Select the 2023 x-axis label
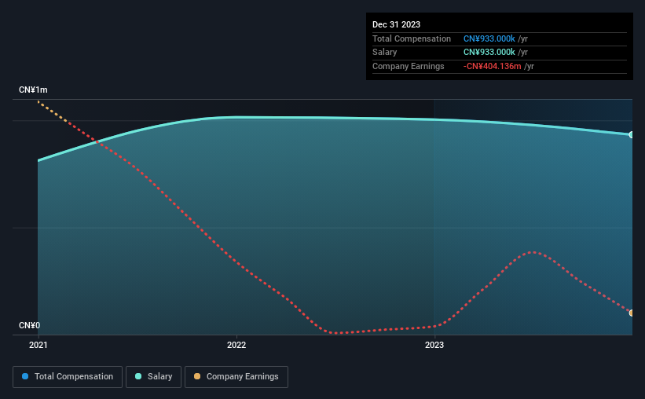The height and width of the screenshot is (399, 645). pos(434,345)
